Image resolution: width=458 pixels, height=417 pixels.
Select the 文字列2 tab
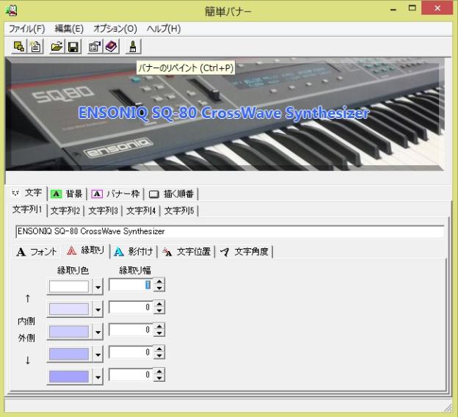pyautogui.click(x=66, y=211)
